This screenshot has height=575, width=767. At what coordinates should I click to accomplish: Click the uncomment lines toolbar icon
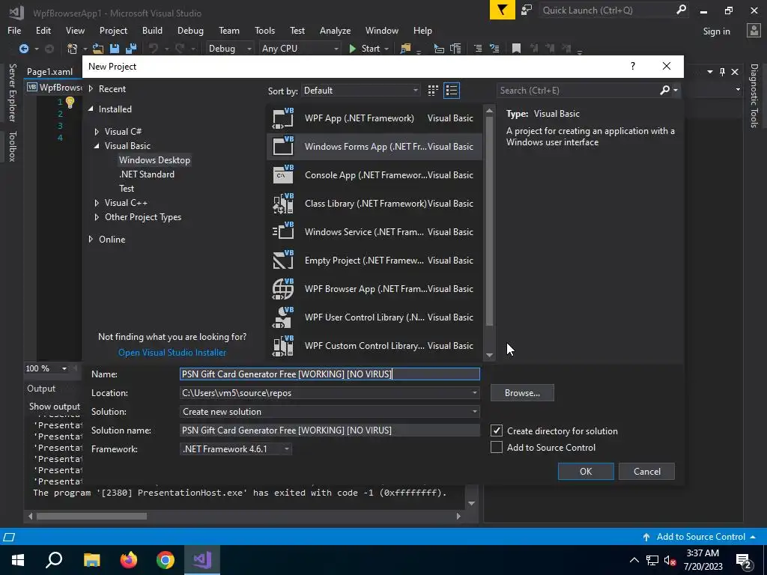[494, 49]
